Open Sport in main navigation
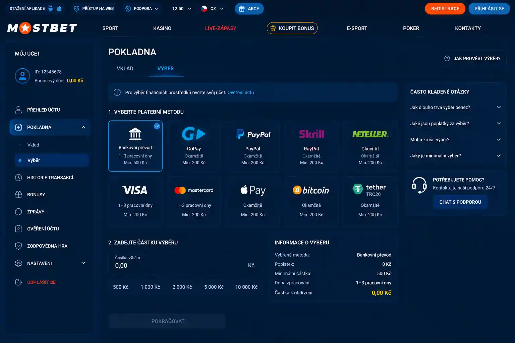515x343 pixels. (x=110, y=28)
